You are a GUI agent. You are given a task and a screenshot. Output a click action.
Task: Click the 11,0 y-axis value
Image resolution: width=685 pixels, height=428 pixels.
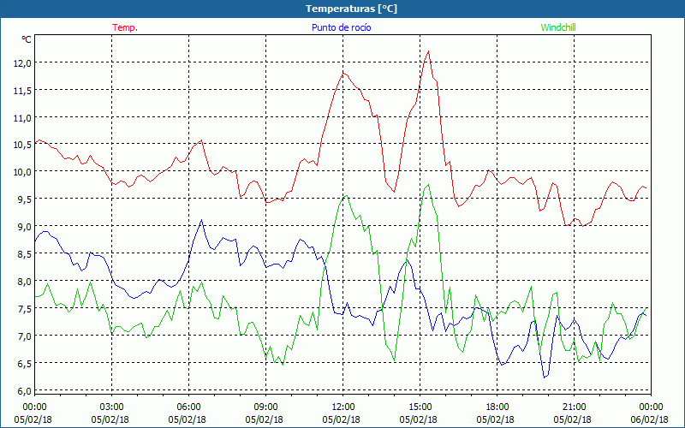point(23,117)
